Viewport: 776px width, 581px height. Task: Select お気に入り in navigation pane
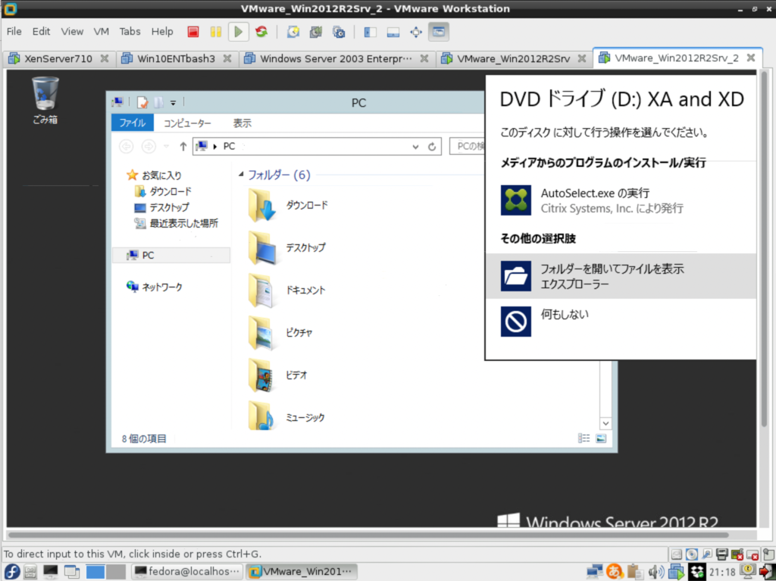point(155,175)
